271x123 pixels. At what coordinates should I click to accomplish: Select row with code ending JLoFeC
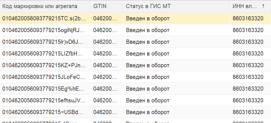[x=135, y=77]
